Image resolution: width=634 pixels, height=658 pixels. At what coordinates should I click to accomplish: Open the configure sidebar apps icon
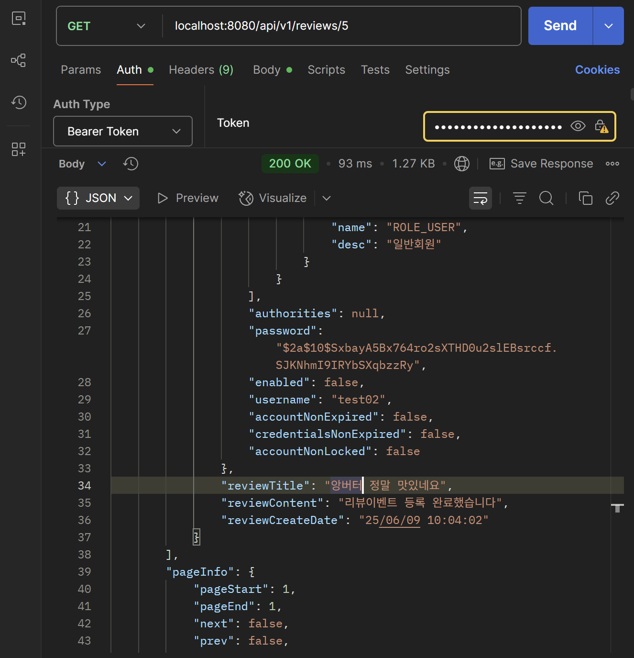[19, 149]
